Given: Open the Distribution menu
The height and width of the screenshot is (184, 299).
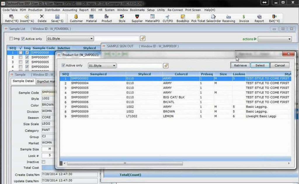Looking at the screenshot, I should coord(52,10).
